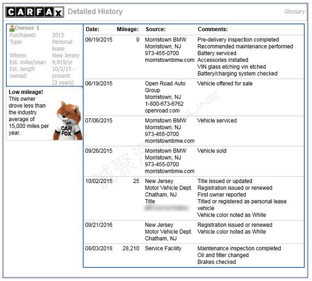This screenshot has height=281, width=312.
Task: Click Titled or registered as personal lease
Action: pyautogui.click(x=242, y=205)
